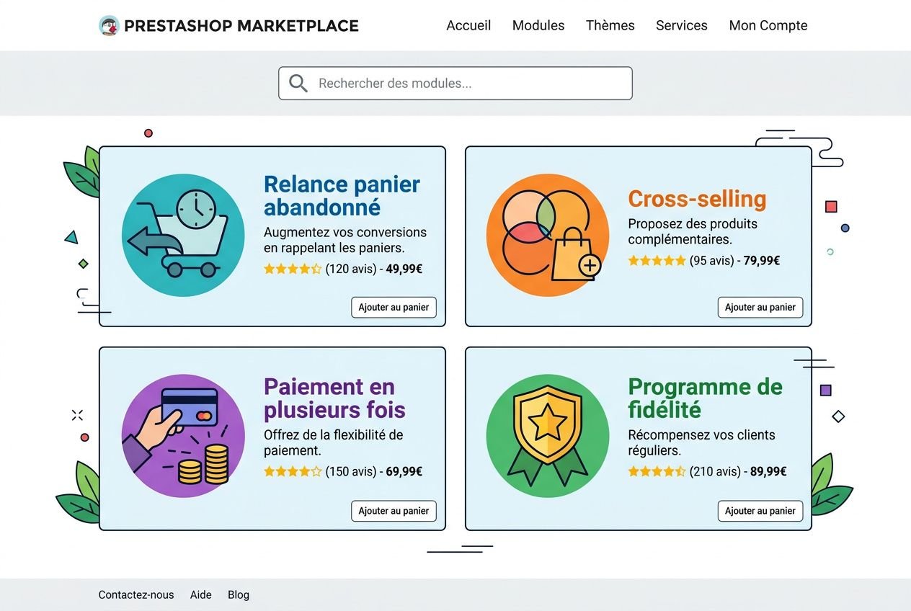Viewport: 911px width, 611px height.
Task: Open the Aide footer link
Action: 201,594
